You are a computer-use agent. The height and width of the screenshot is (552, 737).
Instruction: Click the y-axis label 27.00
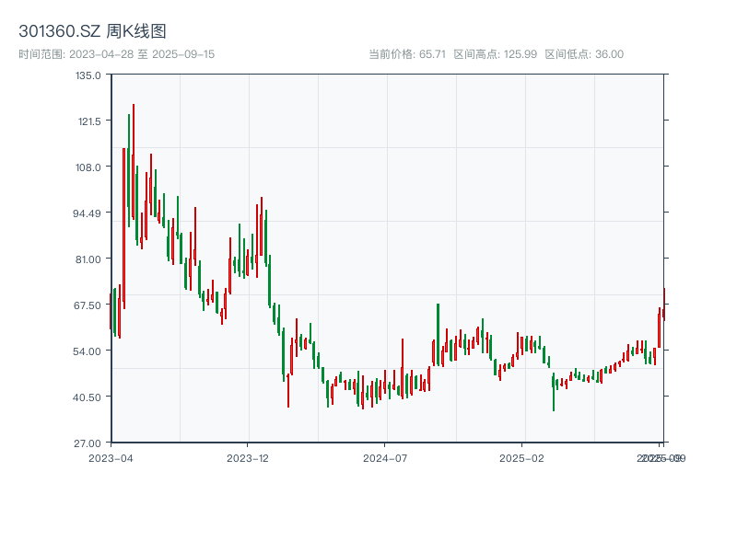[88, 443]
